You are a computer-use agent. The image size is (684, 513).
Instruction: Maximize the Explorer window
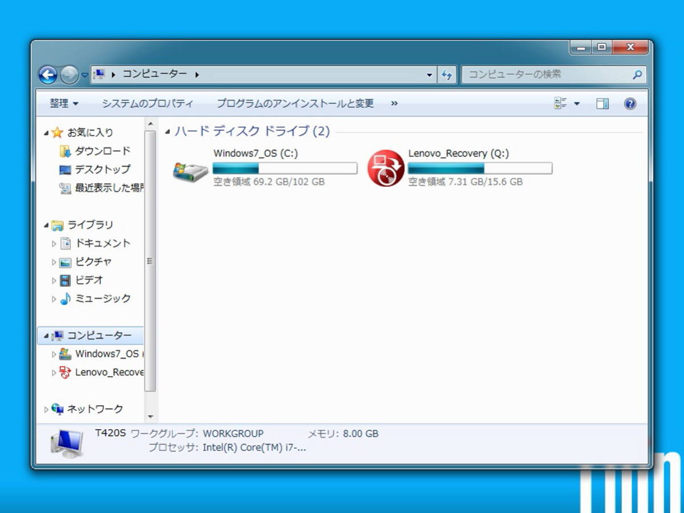click(x=602, y=47)
